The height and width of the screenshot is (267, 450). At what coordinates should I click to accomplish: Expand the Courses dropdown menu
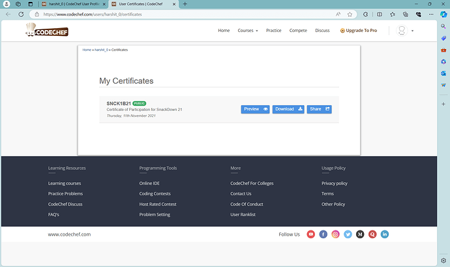click(248, 31)
